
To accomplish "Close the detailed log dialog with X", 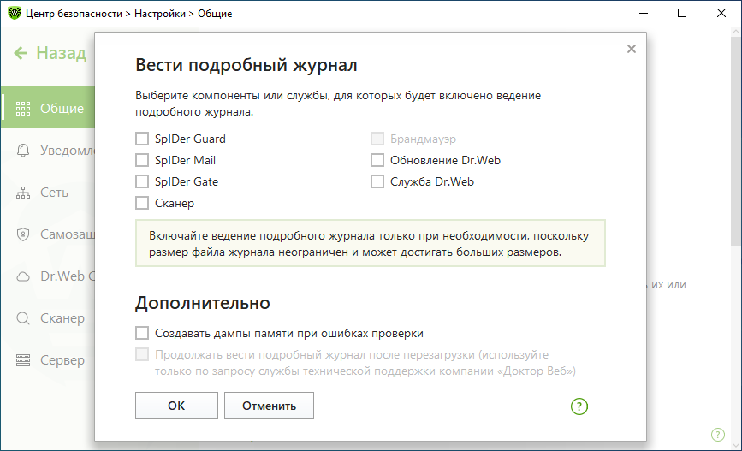I will point(632,49).
